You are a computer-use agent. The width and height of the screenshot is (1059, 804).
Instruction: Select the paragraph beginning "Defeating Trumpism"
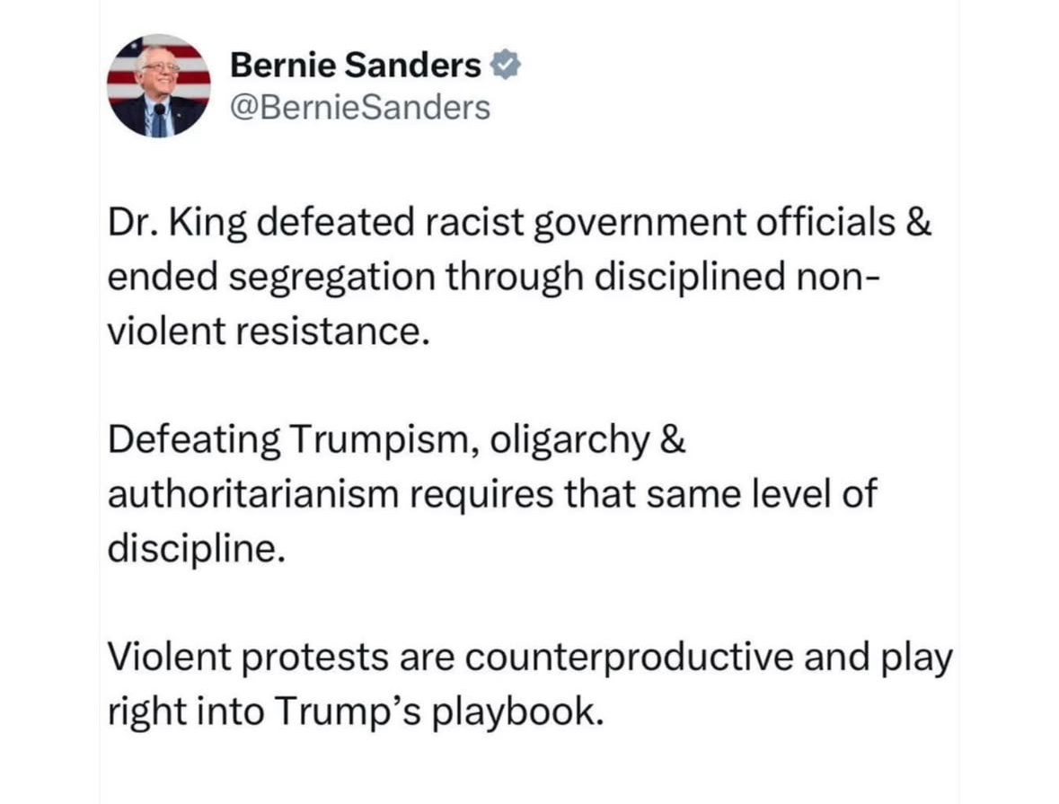[x=490, y=494]
